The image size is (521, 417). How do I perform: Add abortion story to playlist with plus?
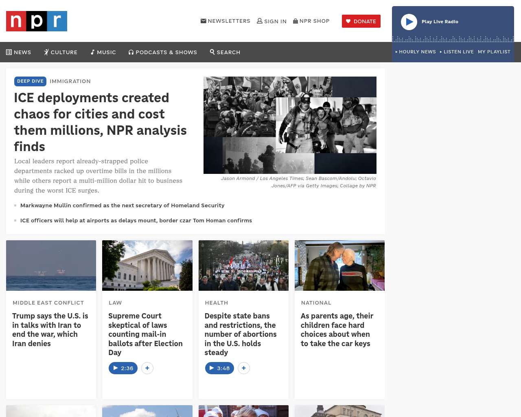243,368
